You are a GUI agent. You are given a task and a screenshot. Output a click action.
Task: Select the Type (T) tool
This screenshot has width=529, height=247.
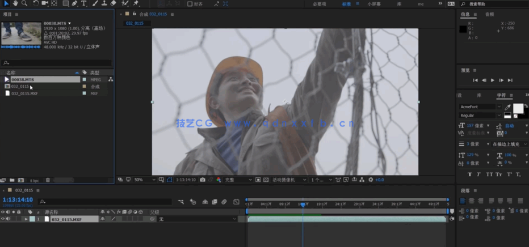pos(84,3)
